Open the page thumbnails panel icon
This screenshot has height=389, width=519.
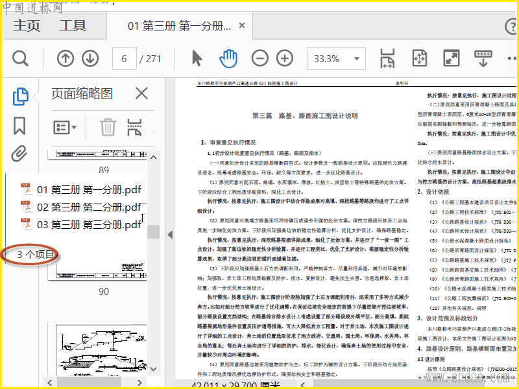pyautogui.click(x=21, y=97)
